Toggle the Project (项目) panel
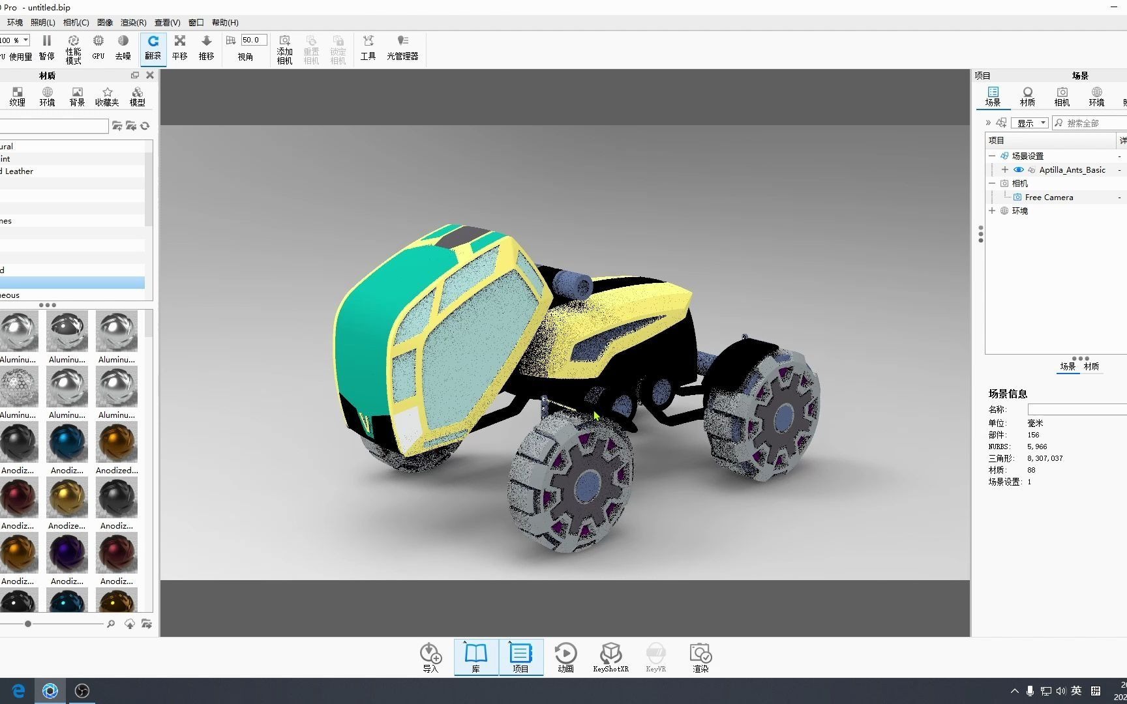 point(520,657)
